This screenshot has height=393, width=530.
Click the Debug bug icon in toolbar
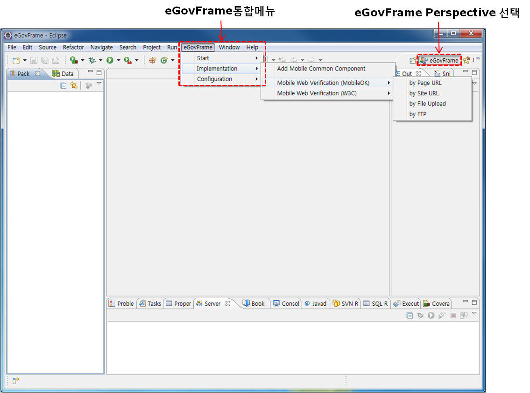tap(92, 60)
